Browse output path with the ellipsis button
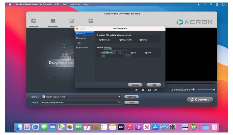This screenshot has height=135, width=233. (x=119, y=102)
